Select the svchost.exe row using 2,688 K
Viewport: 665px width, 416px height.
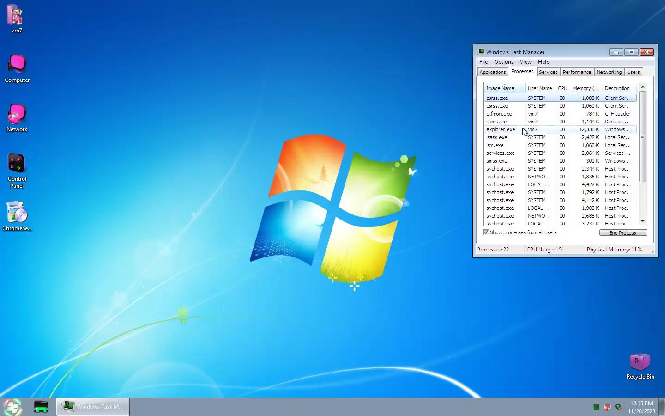pyautogui.click(x=560, y=216)
